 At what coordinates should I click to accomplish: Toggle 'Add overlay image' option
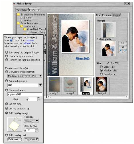[x=7, y=113]
